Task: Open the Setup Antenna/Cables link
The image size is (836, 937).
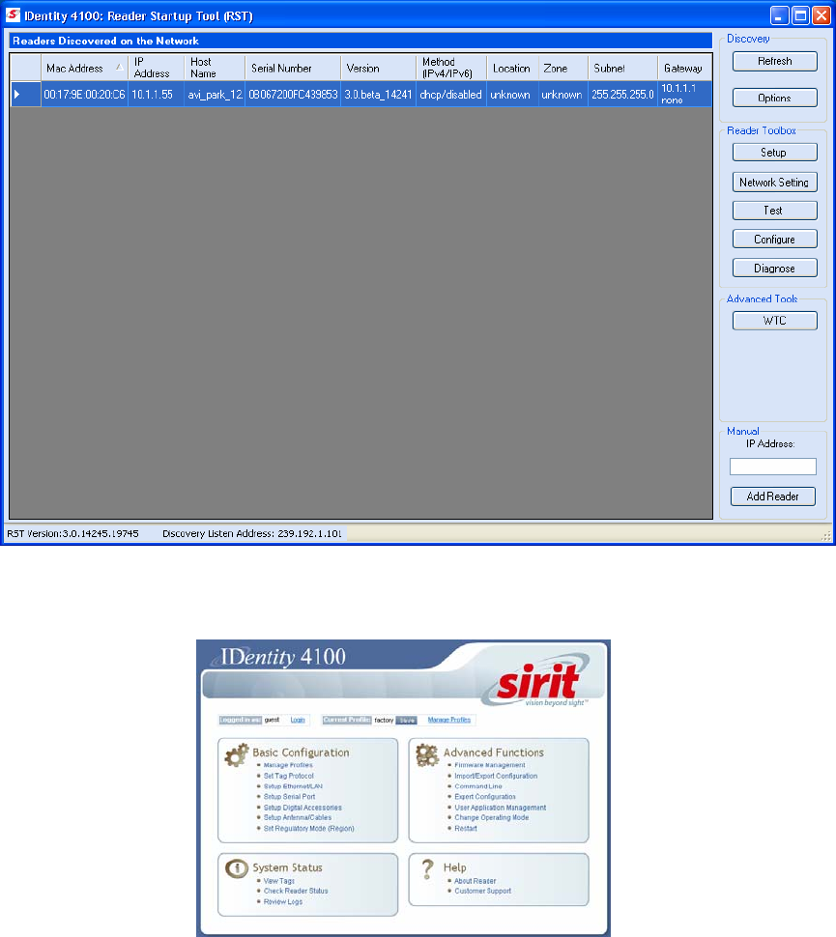Action: [298, 817]
